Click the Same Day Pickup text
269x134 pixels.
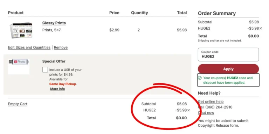point(63,84)
